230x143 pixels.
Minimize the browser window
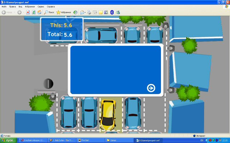coord(219,2)
